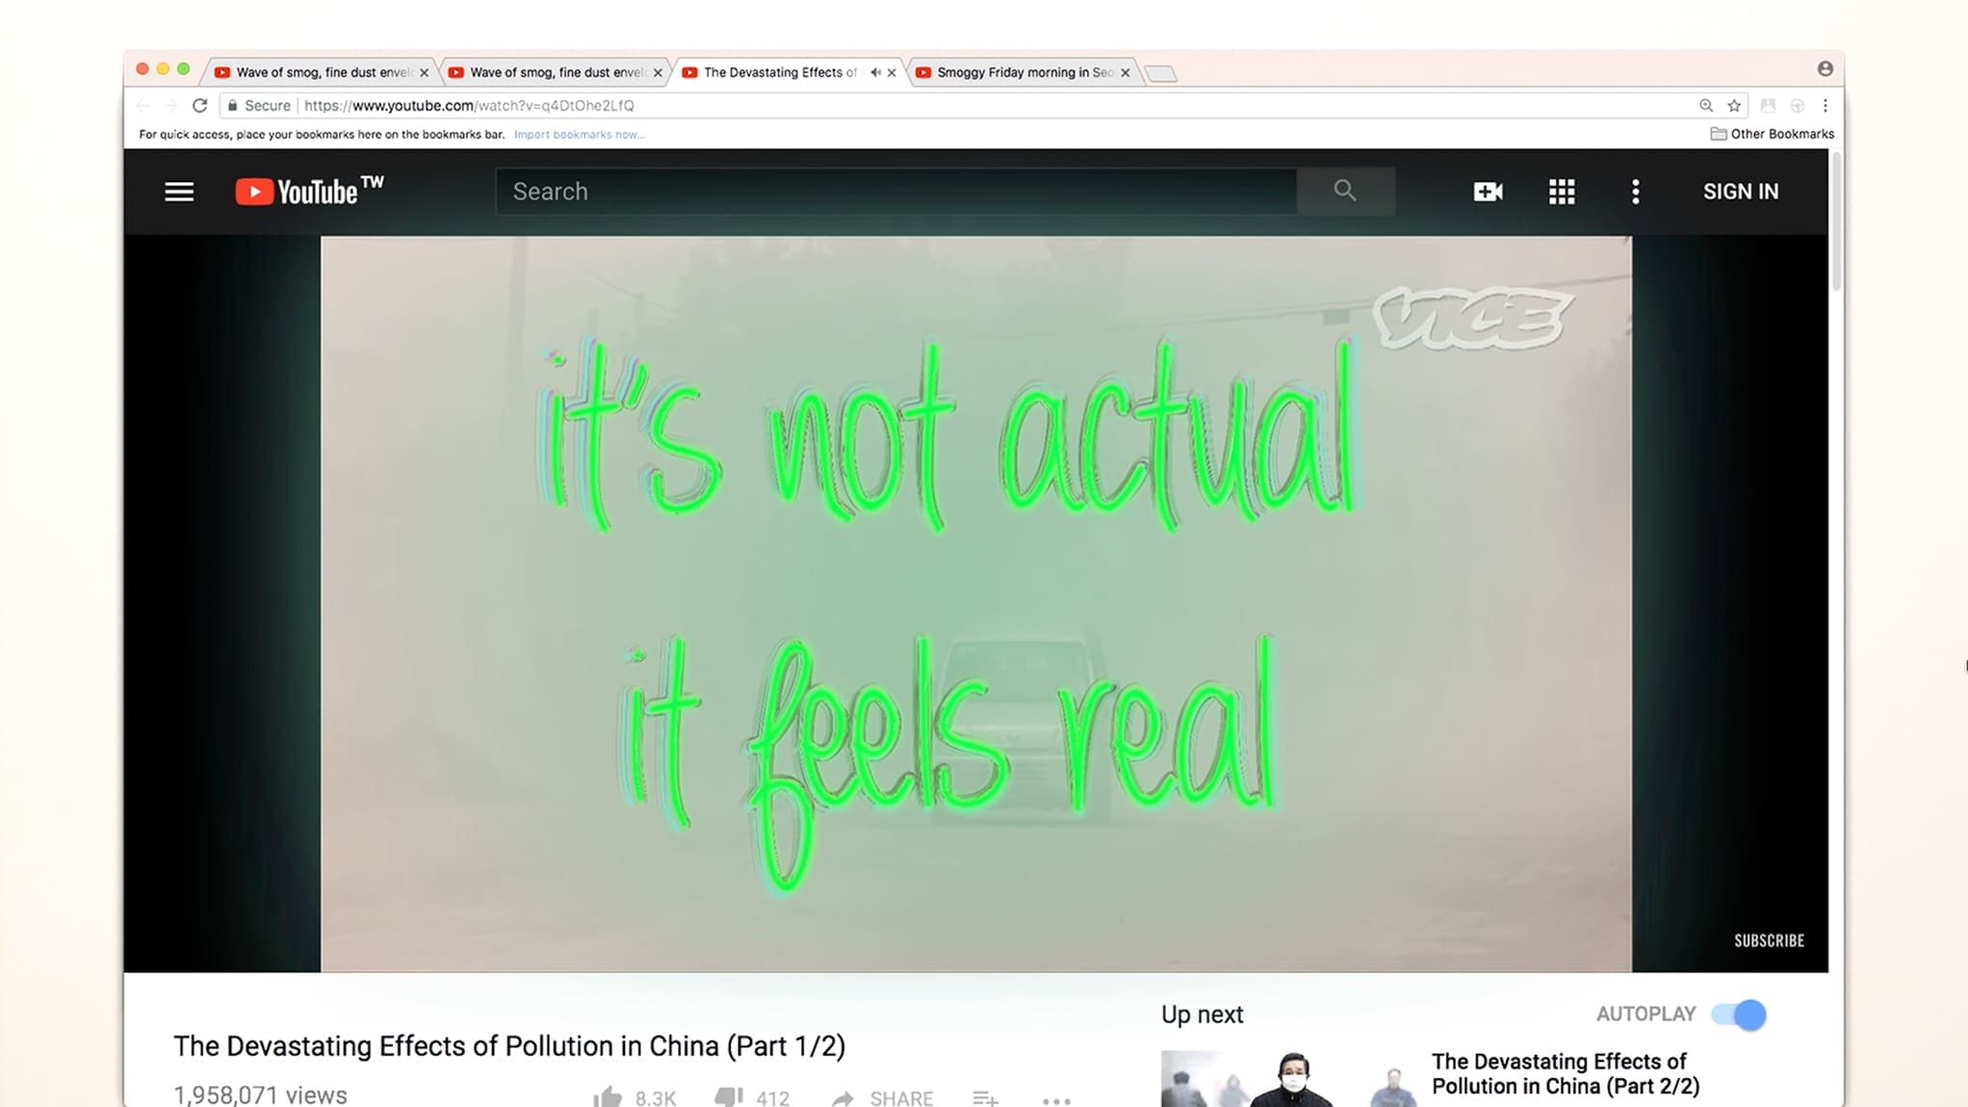1968x1107 pixels.
Task: Click the SIGN IN button
Action: (x=1740, y=192)
